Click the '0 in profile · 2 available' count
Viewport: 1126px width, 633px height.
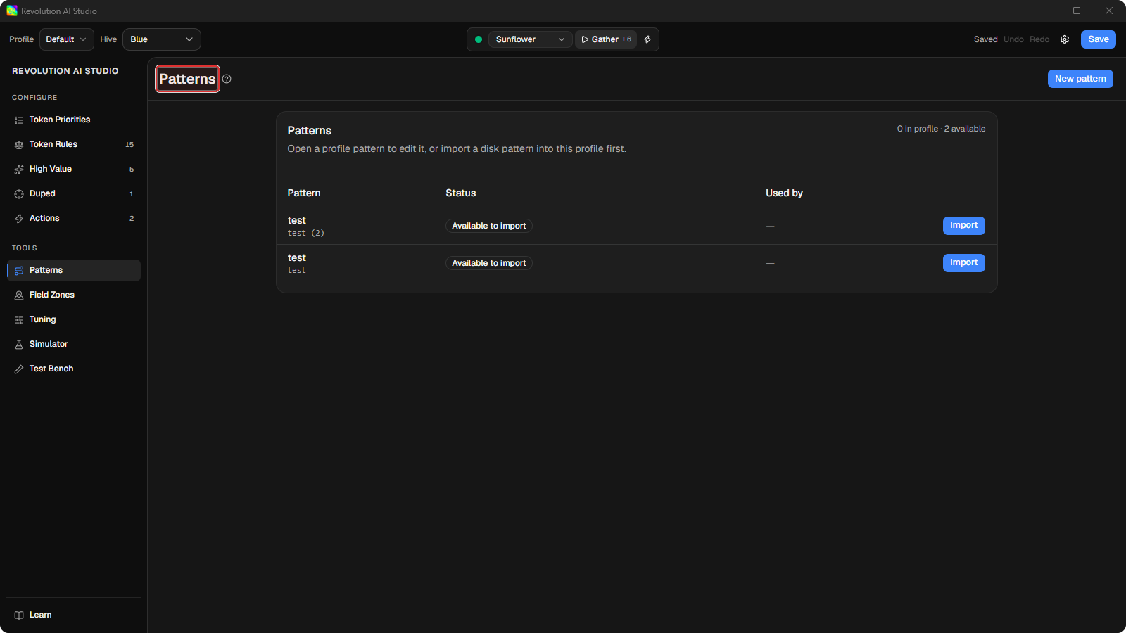(941, 129)
